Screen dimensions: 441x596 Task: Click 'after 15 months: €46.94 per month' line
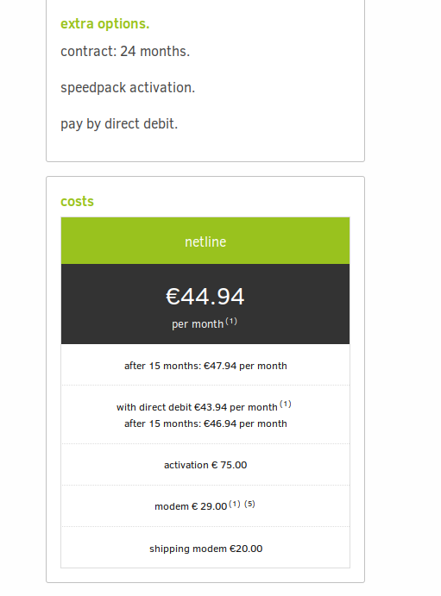click(205, 423)
